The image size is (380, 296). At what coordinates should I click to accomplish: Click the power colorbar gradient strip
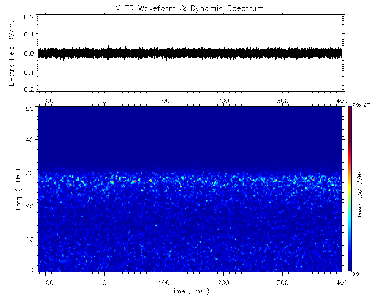coord(349,190)
